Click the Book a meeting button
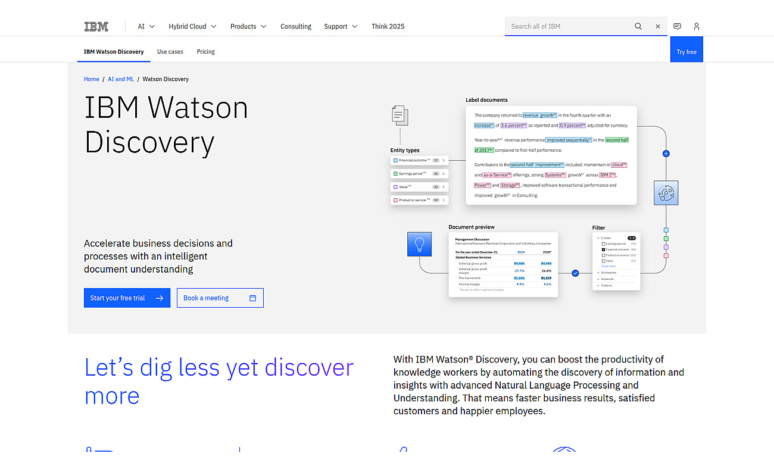 tap(220, 298)
